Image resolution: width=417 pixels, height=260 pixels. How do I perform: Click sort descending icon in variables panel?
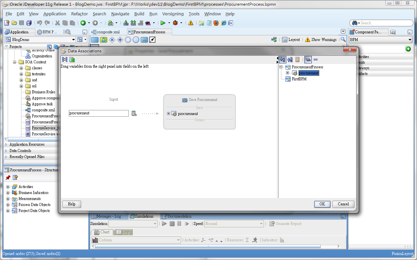click(x=290, y=60)
